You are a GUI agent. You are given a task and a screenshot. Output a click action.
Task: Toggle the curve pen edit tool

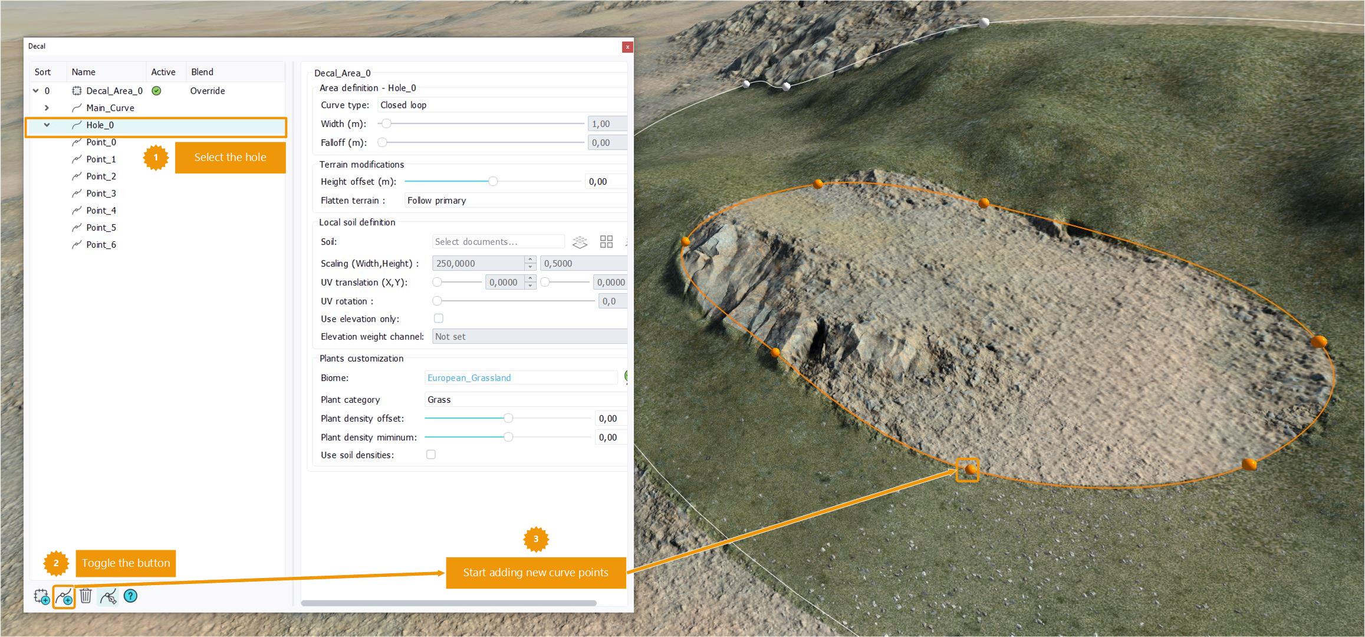click(x=108, y=597)
